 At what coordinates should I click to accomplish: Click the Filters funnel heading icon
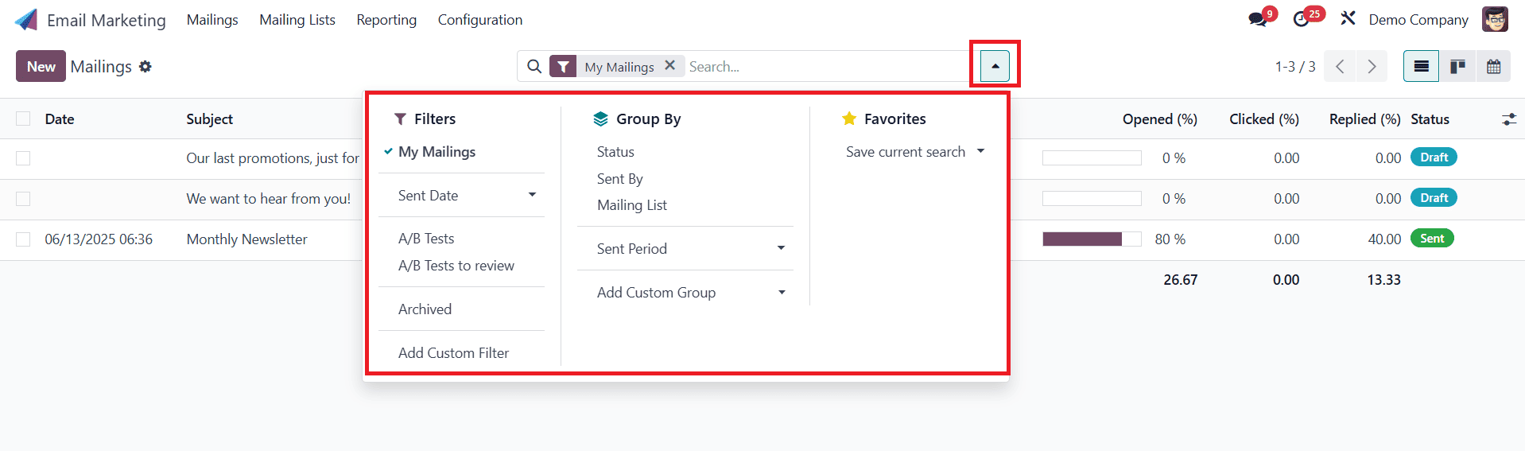pyautogui.click(x=401, y=119)
